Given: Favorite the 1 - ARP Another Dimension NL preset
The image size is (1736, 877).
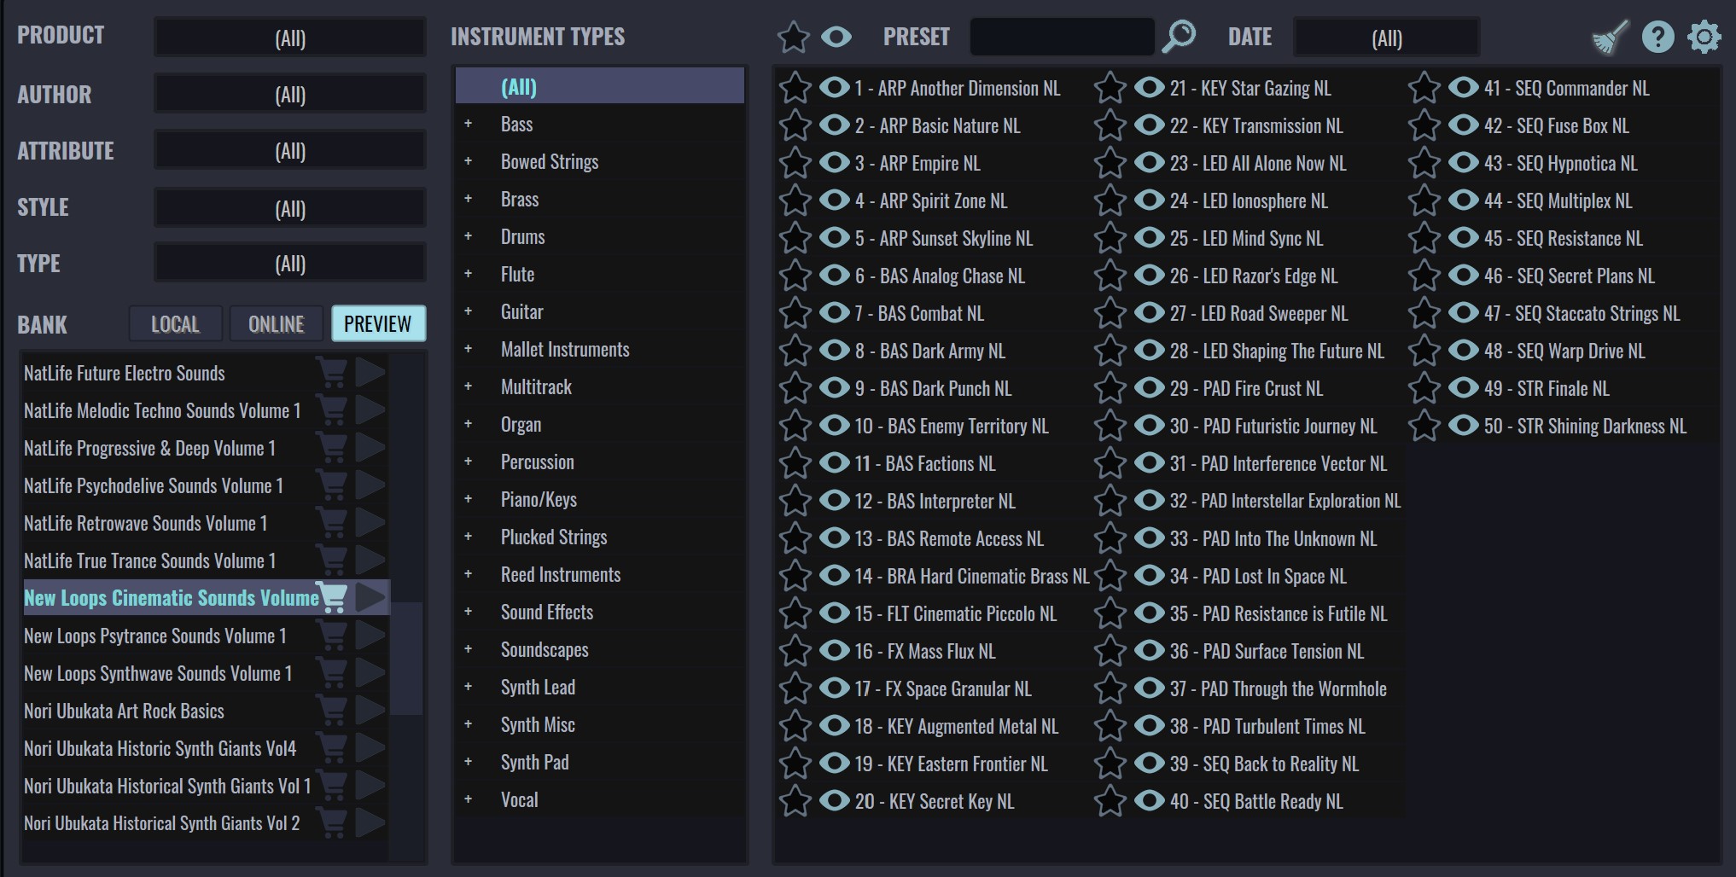Looking at the screenshot, I should [x=795, y=88].
